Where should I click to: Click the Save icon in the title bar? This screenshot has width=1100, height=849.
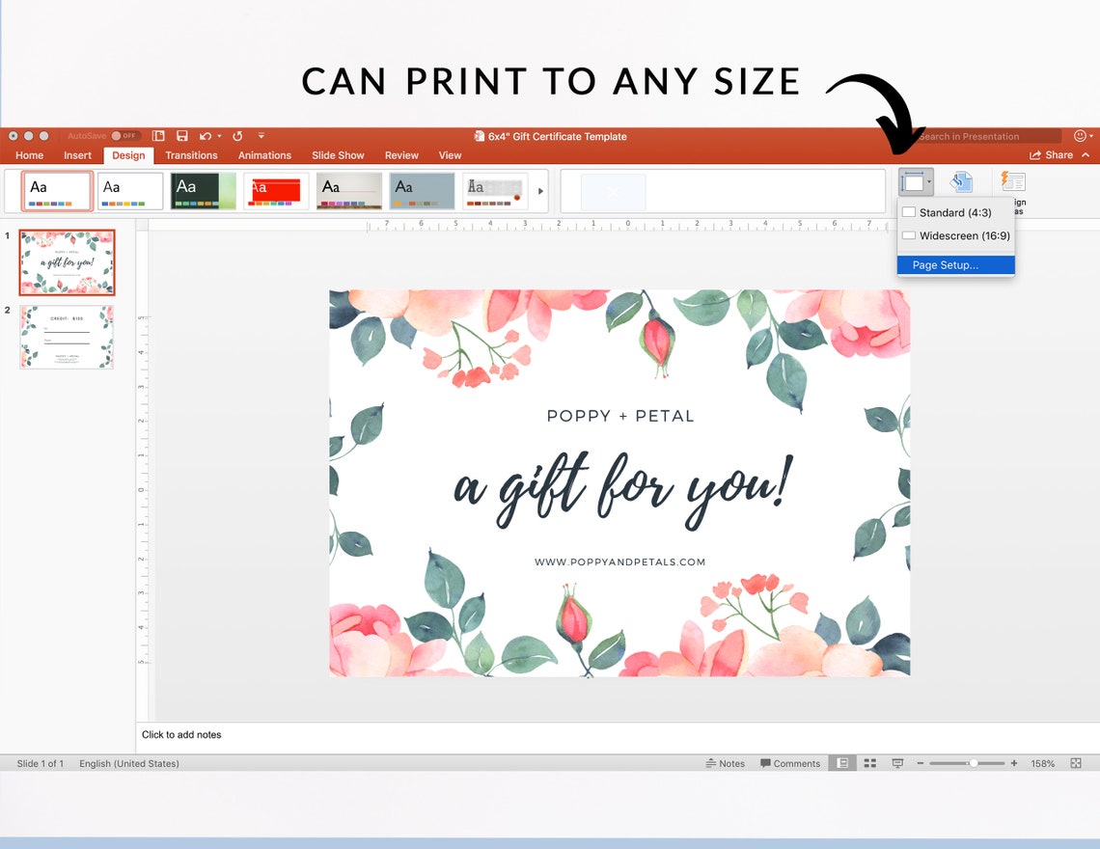pyautogui.click(x=182, y=136)
